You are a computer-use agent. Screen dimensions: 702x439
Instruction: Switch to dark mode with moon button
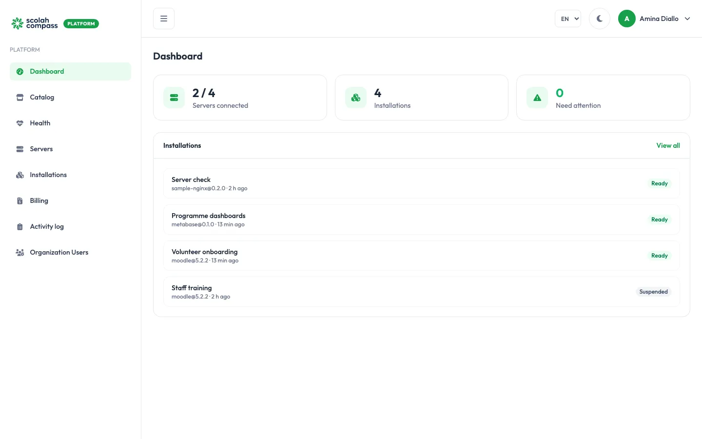point(600,19)
